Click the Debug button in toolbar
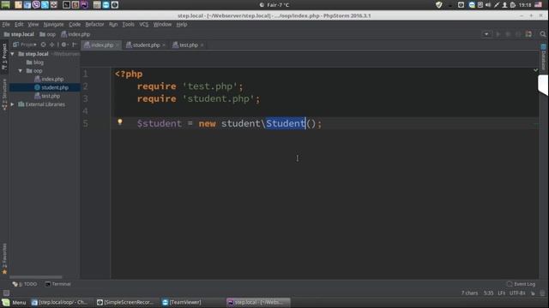 coord(508,34)
